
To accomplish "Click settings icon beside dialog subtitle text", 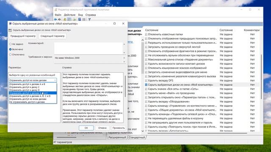I will pos(10,30).
